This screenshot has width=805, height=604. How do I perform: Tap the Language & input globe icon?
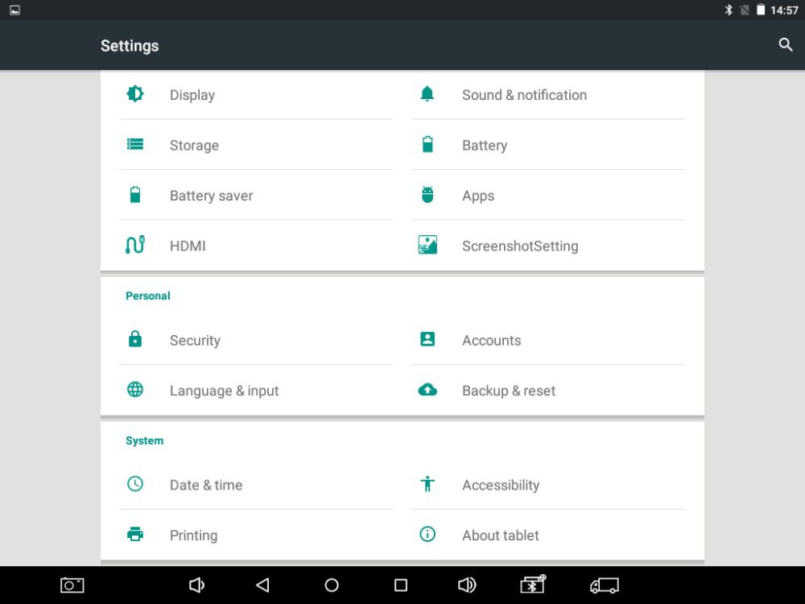click(x=135, y=390)
